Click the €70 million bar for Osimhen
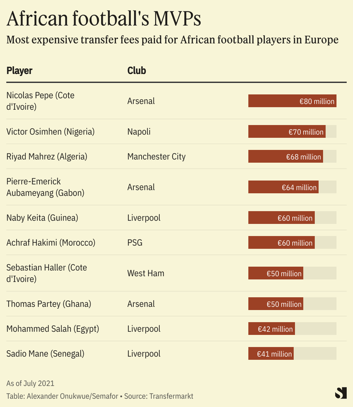This screenshot has height=407, width=353. click(287, 132)
